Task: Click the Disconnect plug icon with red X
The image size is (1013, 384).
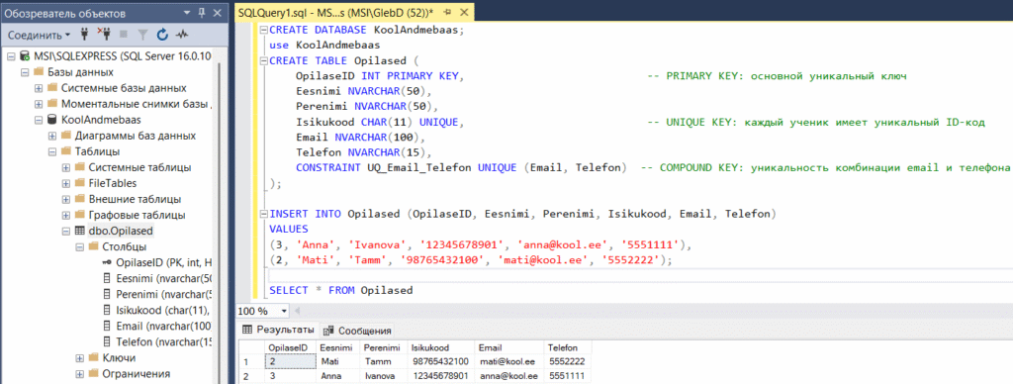Action: point(103,35)
